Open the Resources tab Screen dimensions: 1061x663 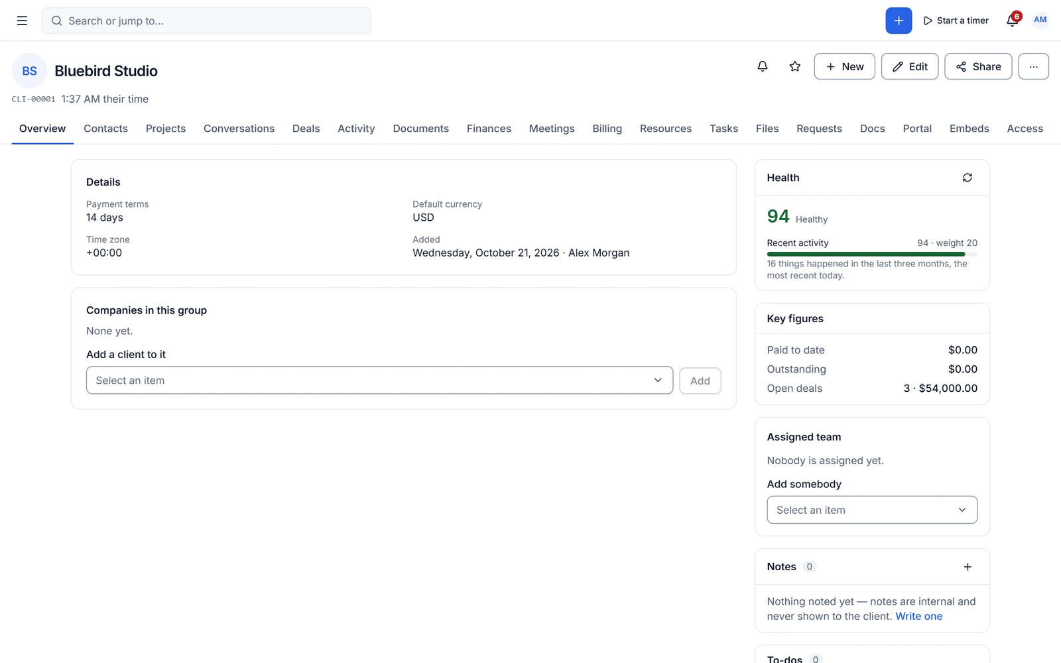click(666, 129)
